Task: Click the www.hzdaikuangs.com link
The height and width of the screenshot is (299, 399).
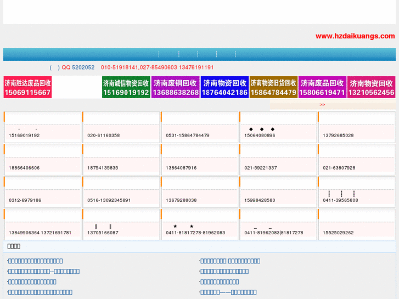Action: click(x=355, y=36)
